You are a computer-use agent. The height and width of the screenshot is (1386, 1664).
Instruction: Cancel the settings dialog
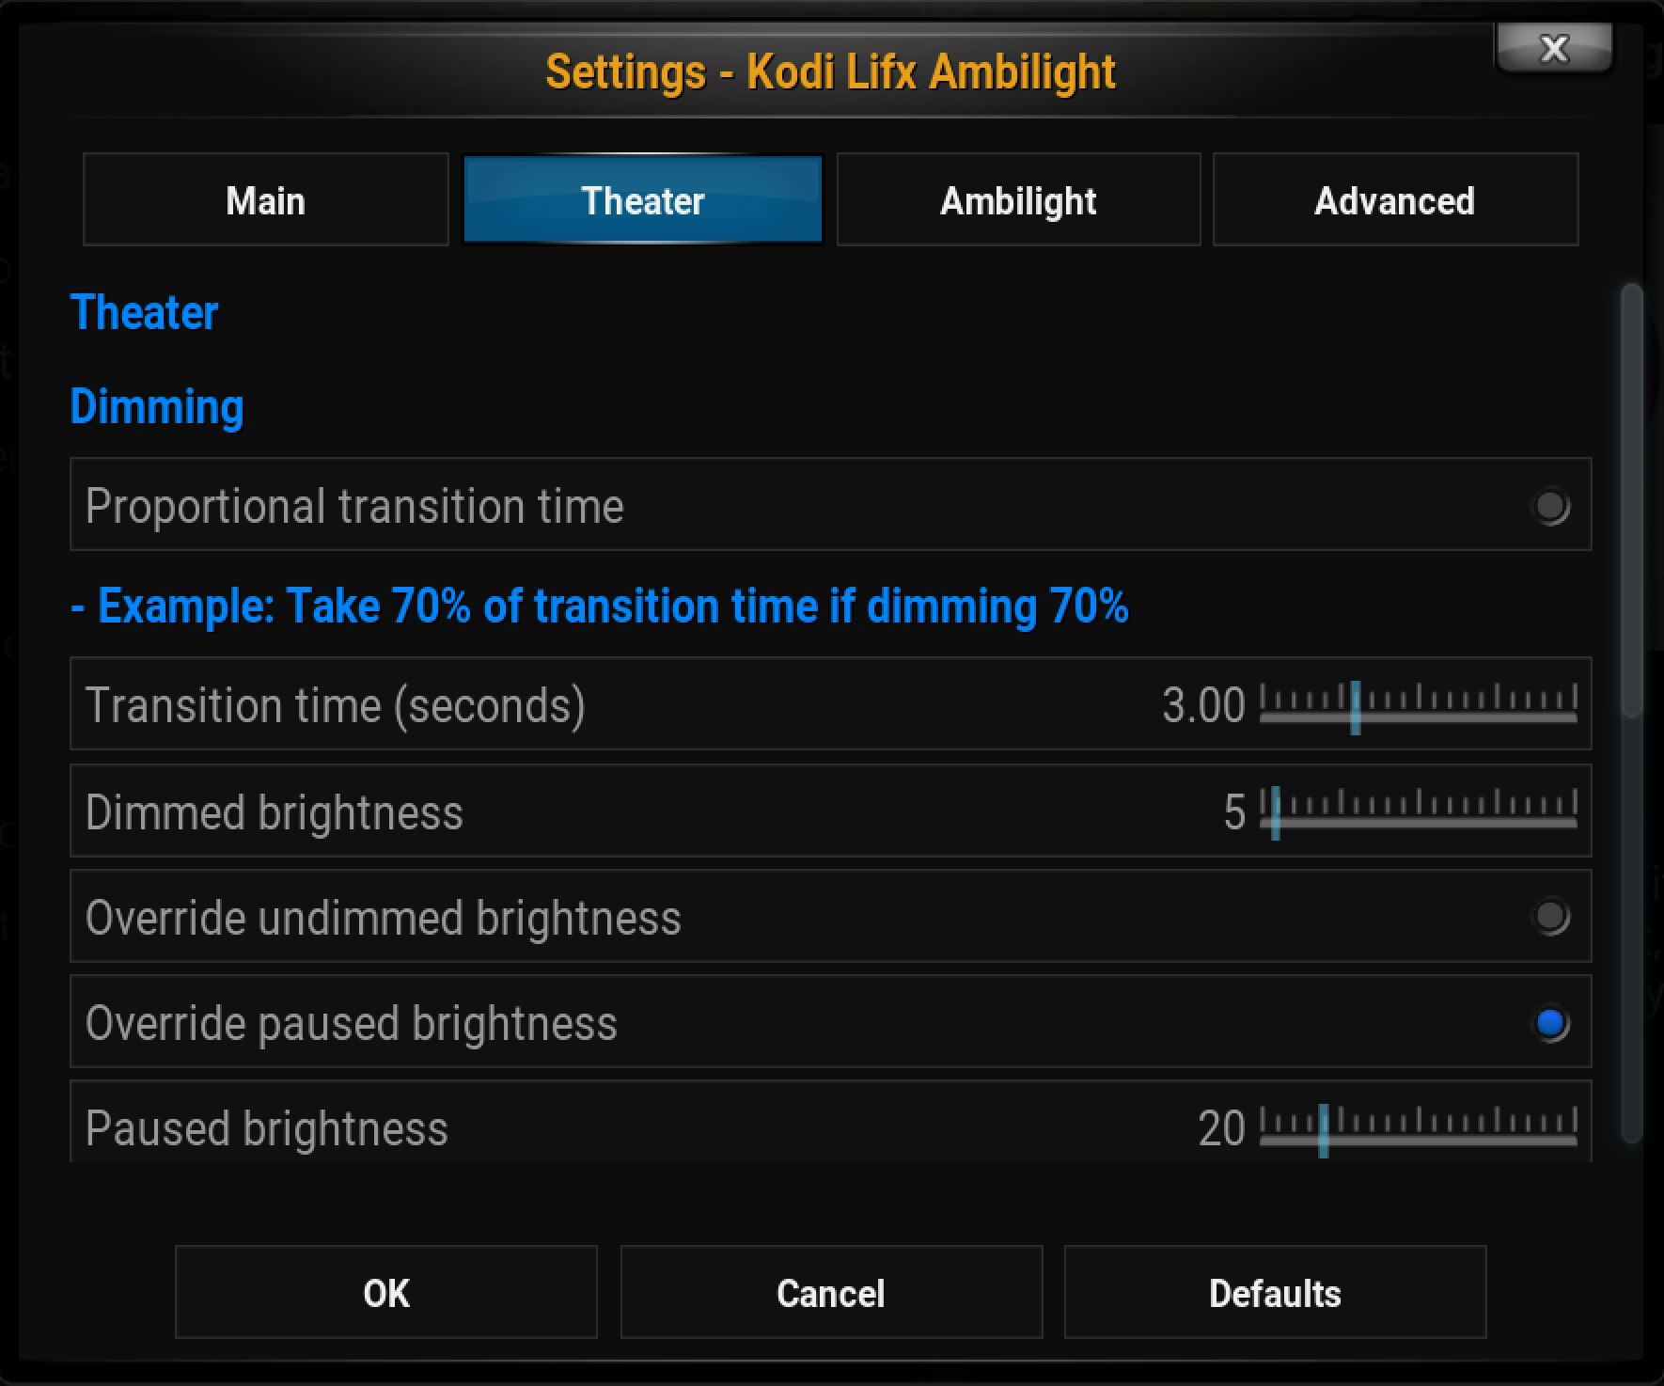pyautogui.click(x=830, y=1292)
